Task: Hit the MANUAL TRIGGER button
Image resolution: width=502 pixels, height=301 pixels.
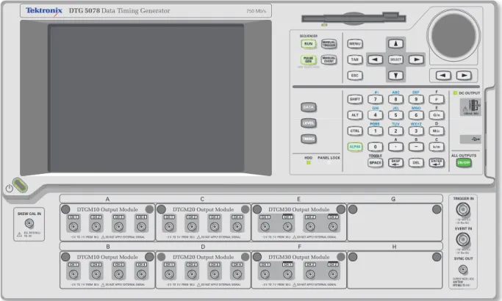Action: (x=329, y=44)
